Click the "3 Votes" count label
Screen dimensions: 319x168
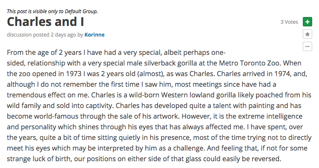click(x=289, y=22)
